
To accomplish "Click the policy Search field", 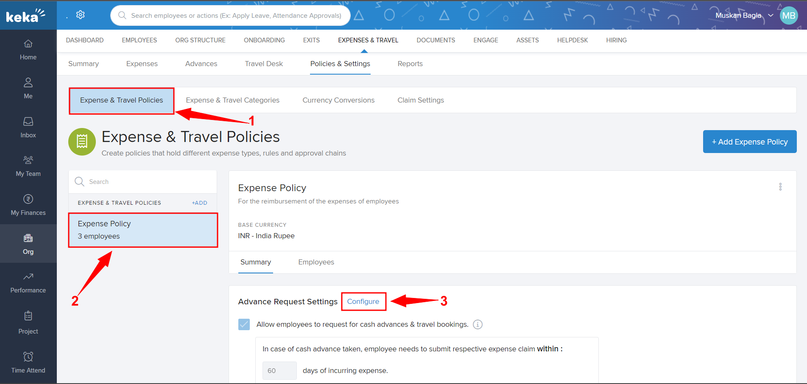I will click(148, 182).
